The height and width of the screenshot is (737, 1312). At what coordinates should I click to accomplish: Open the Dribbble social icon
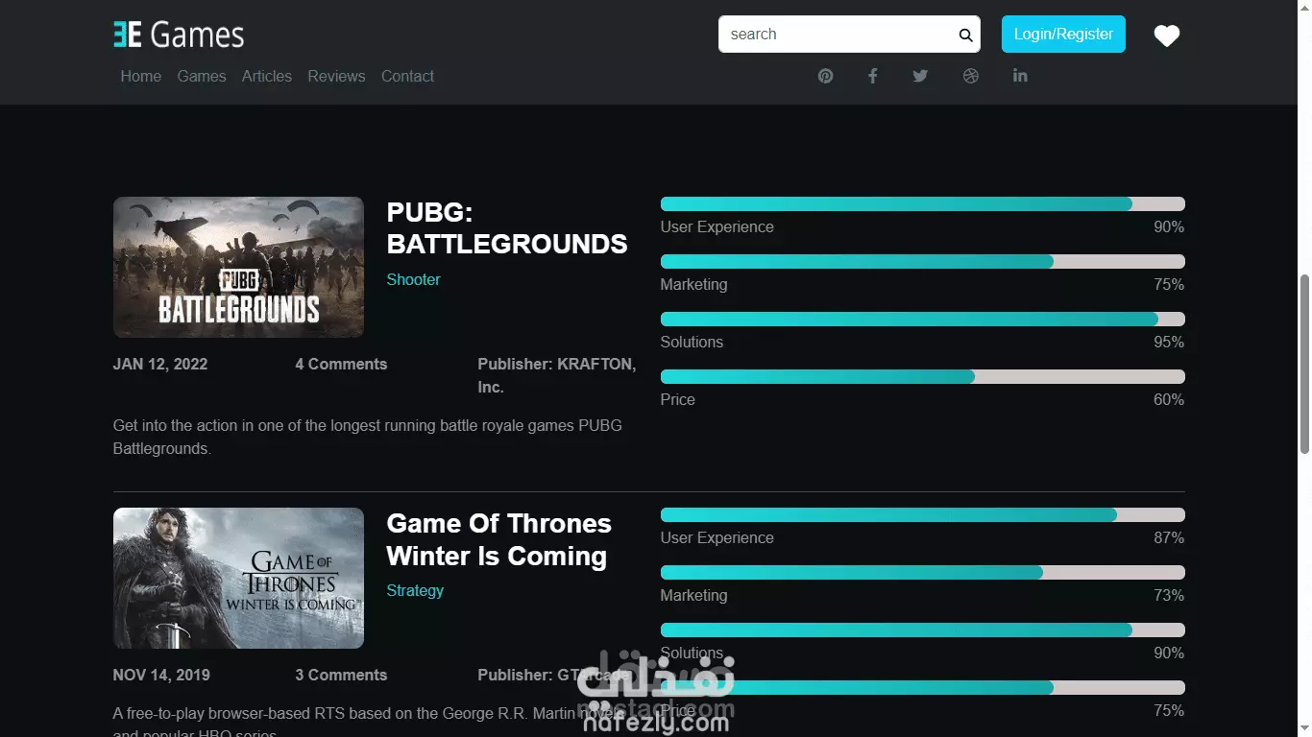(x=971, y=76)
